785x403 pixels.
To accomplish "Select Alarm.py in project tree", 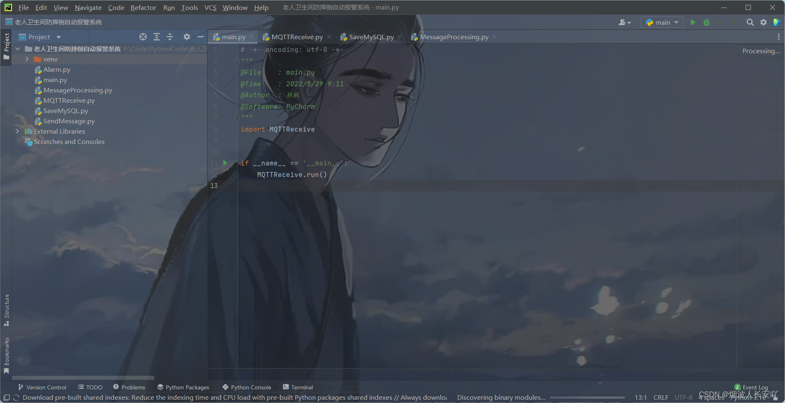I will [57, 70].
